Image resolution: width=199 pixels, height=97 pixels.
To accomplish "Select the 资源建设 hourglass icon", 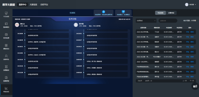I will click(6, 67).
